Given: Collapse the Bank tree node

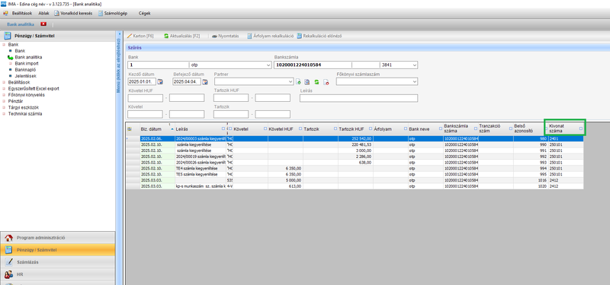Looking at the screenshot, I should tap(4, 45).
